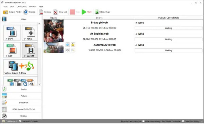Select the Autumn 2019.vob task
204x124 pixels.
point(105,45)
